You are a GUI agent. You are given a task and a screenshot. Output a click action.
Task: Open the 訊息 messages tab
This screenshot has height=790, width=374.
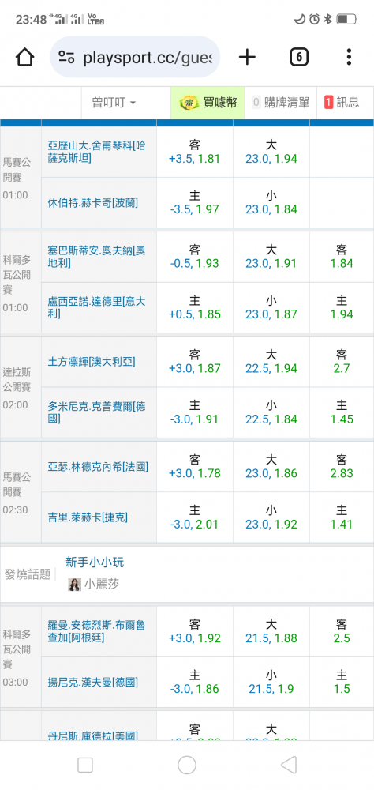click(x=342, y=103)
